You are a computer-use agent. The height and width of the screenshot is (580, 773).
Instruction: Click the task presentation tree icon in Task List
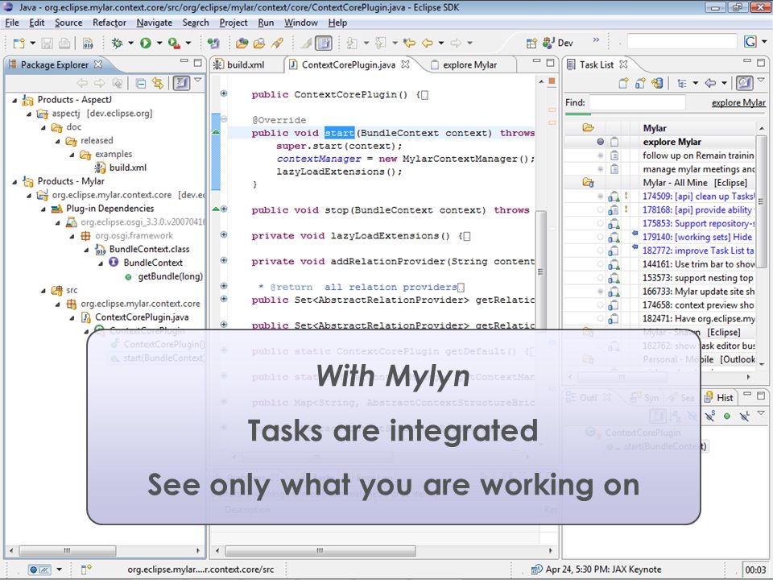pyautogui.click(x=682, y=83)
